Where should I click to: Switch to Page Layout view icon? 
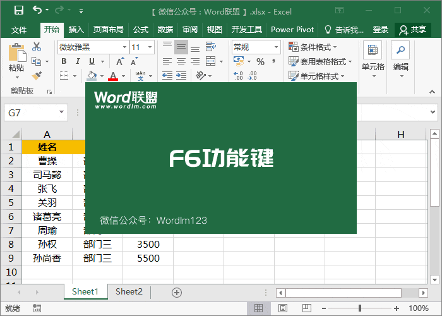(282, 308)
